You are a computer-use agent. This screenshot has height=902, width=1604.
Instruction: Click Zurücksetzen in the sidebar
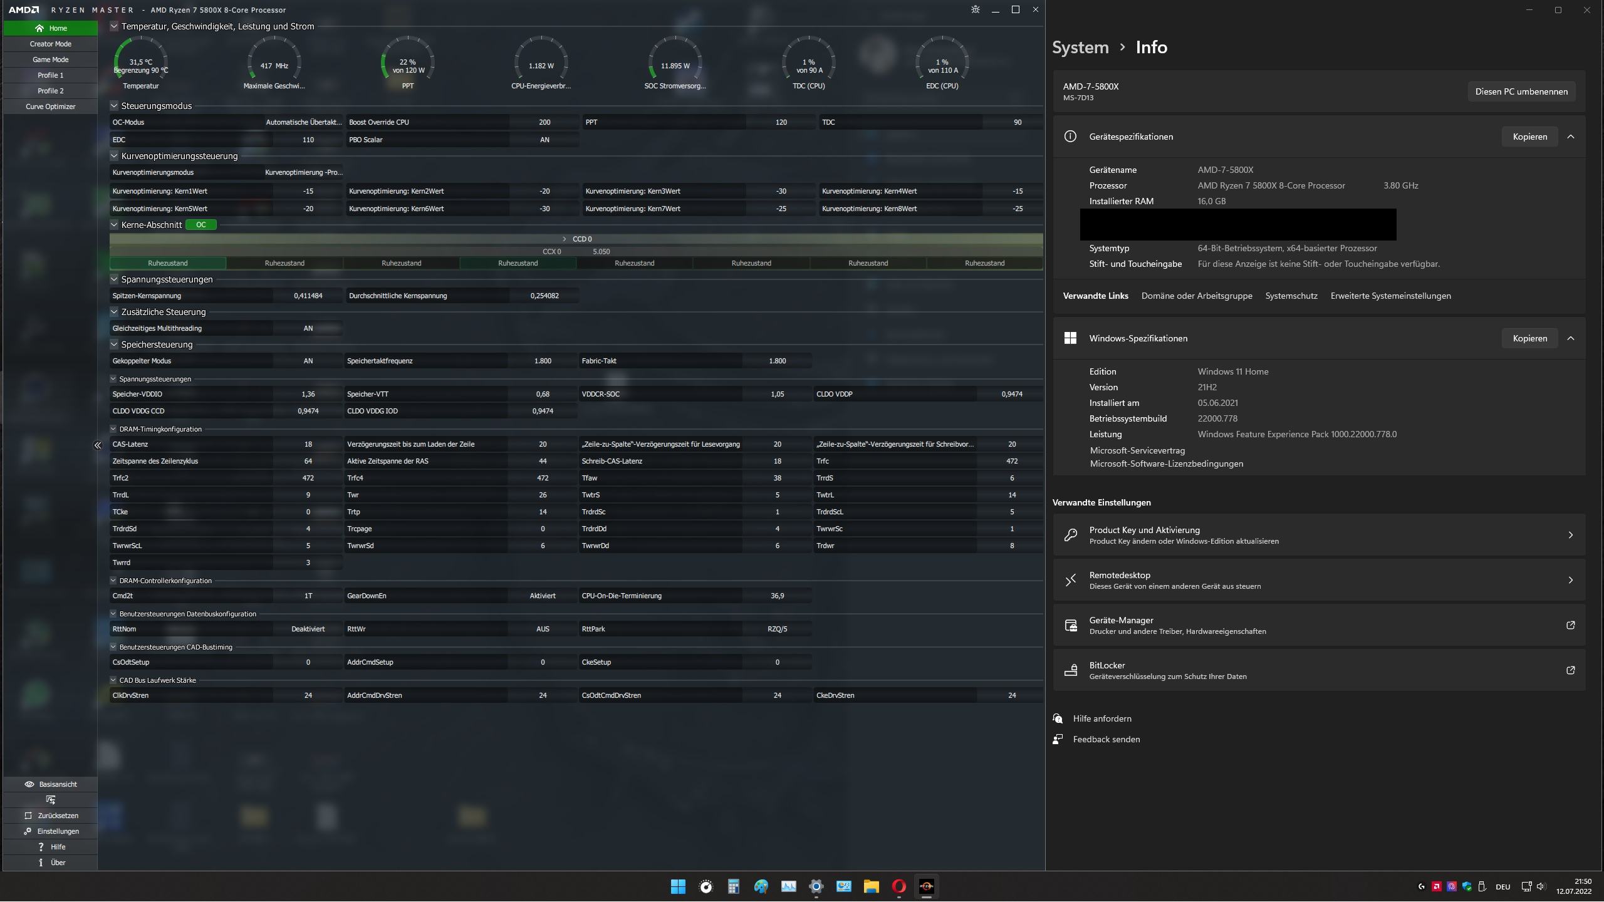(x=50, y=816)
